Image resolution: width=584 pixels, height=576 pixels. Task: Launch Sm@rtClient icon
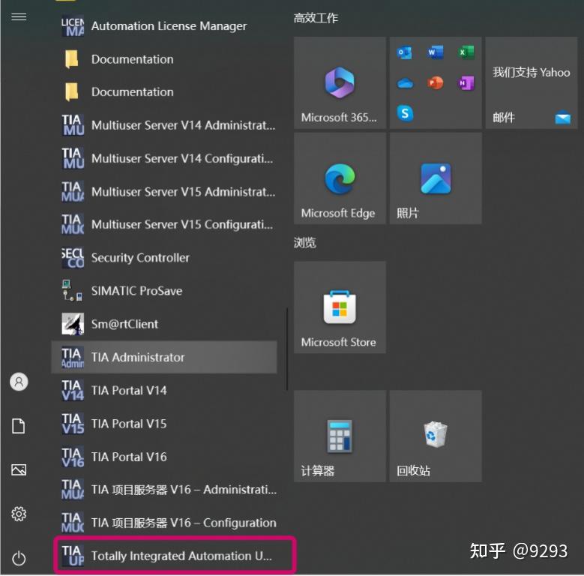tap(73, 323)
